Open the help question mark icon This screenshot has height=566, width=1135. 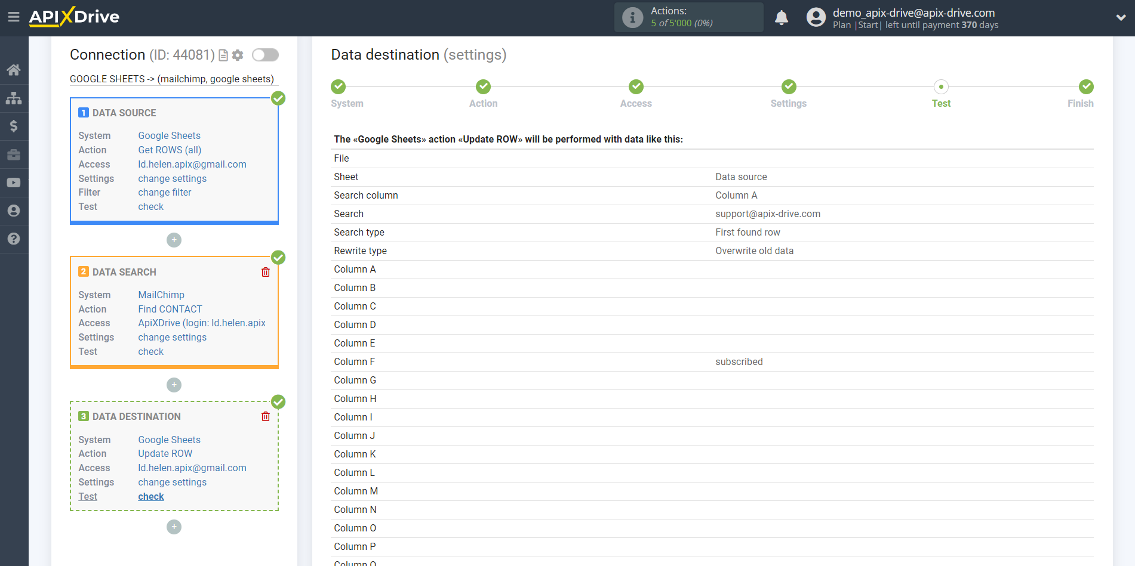pos(14,239)
